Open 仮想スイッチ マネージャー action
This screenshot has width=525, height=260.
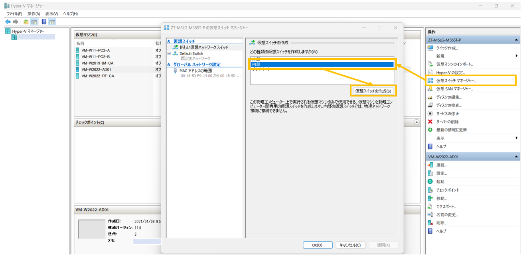pyautogui.click(x=456, y=81)
